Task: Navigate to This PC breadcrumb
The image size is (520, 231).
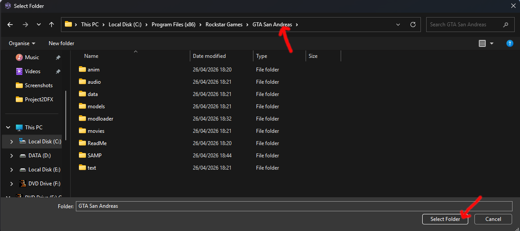Action: pos(90,25)
